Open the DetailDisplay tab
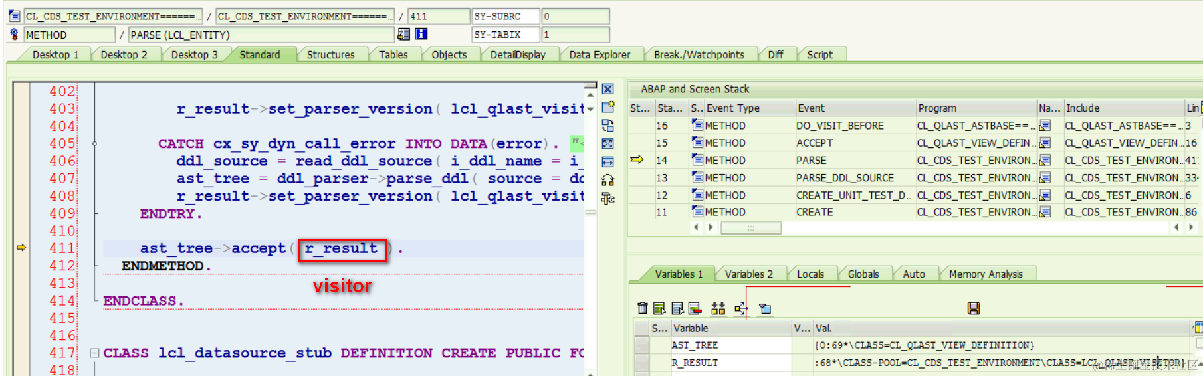 pos(518,55)
